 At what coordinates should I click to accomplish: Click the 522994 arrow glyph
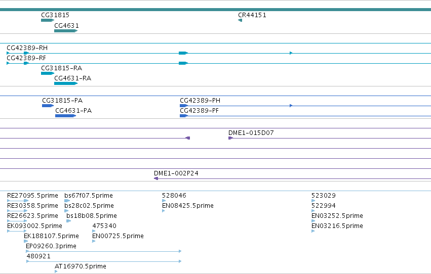point(313,211)
